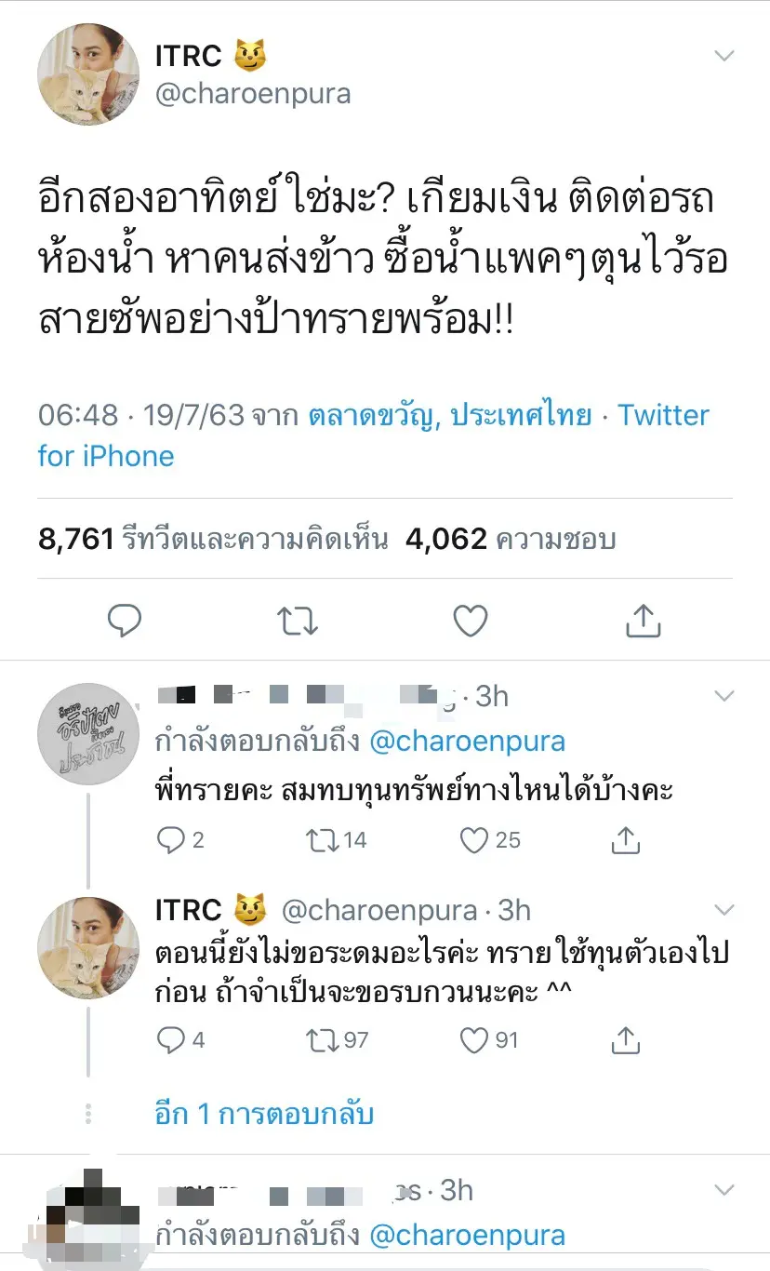Retweet ITRC's reply with 97 retweets

323,1039
